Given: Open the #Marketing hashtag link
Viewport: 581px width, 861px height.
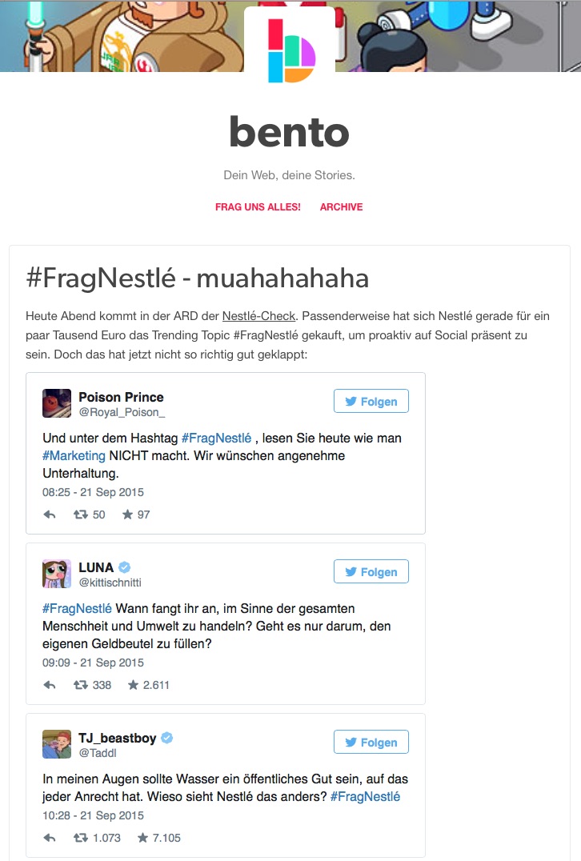Looking at the screenshot, I should [74, 456].
